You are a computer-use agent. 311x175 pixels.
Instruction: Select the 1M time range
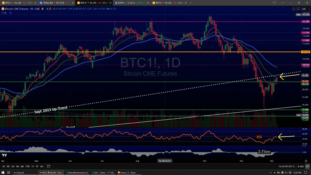click(13, 166)
